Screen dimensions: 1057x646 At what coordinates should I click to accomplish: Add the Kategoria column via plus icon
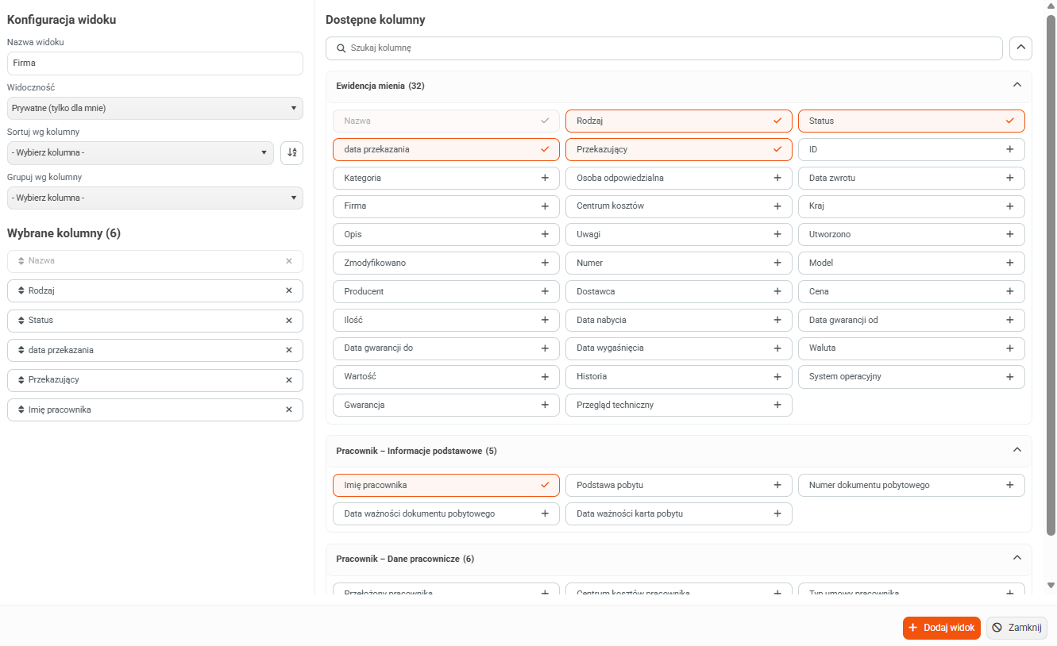(x=545, y=178)
